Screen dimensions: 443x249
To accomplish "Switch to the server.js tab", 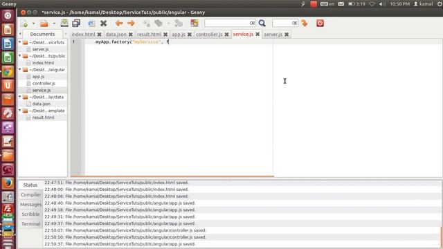I will click(x=273, y=34).
